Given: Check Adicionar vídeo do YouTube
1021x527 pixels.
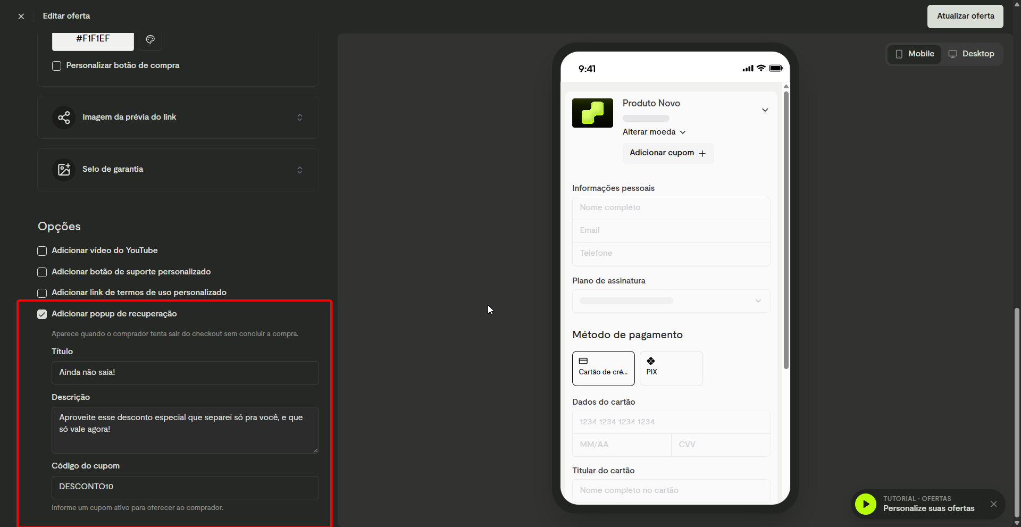Looking at the screenshot, I should 42,251.
